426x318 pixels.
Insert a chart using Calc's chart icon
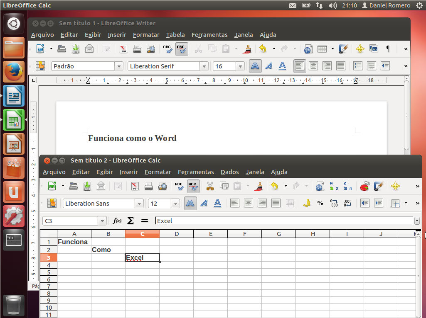tap(364, 186)
